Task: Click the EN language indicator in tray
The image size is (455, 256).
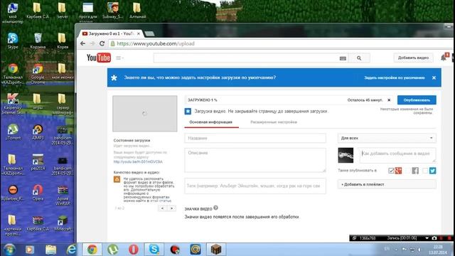Action: pyautogui.click(x=387, y=249)
